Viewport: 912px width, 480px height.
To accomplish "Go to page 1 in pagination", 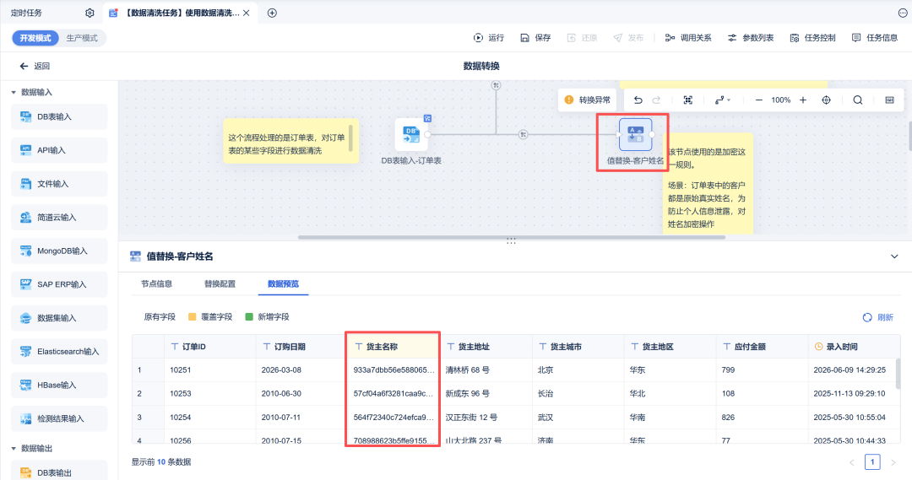I will point(872,462).
